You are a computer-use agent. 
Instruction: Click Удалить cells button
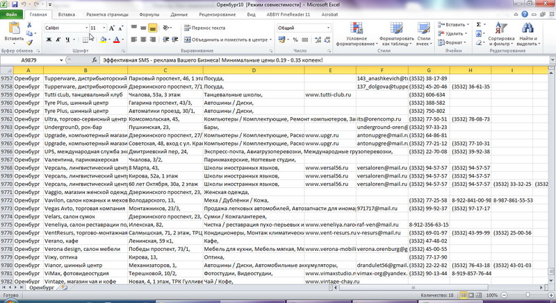452,33
